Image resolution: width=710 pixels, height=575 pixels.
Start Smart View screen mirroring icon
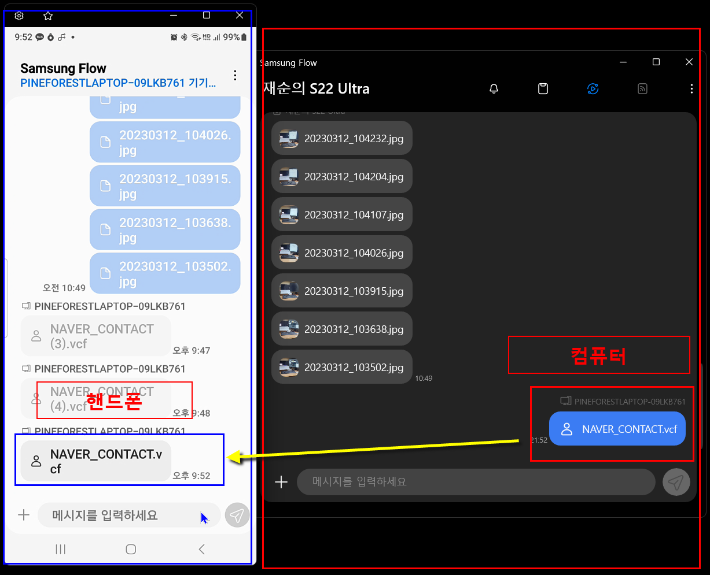coord(593,88)
